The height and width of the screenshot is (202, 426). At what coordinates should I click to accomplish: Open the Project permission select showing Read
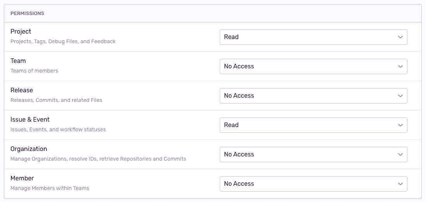(313, 37)
